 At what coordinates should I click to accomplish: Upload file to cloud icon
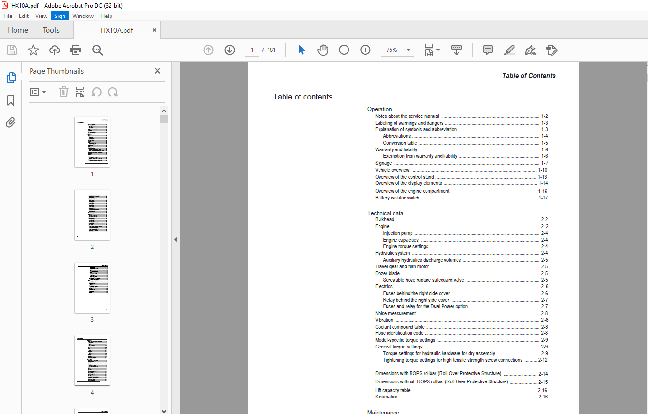pos(55,50)
